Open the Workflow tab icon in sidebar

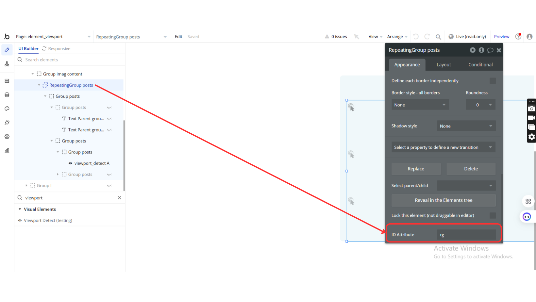click(x=7, y=64)
